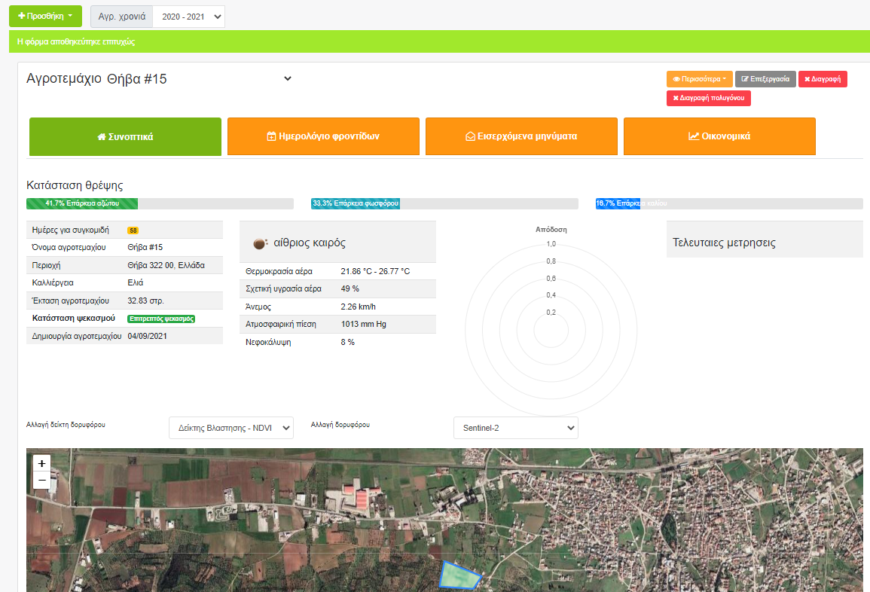Select the Οικονομικά tab
Viewport: 870px width, 592px height.
[x=719, y=136]
